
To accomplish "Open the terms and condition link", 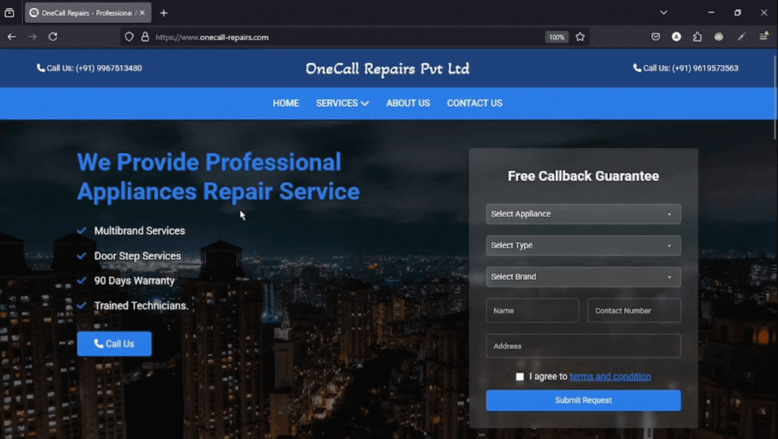I will 610,377.
